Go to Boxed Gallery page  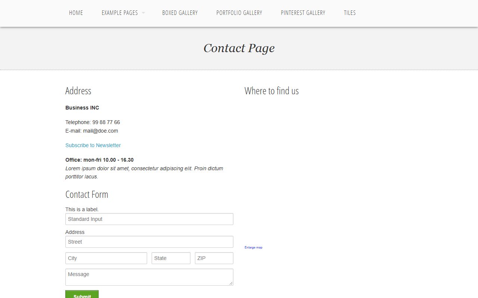point(180,13)
